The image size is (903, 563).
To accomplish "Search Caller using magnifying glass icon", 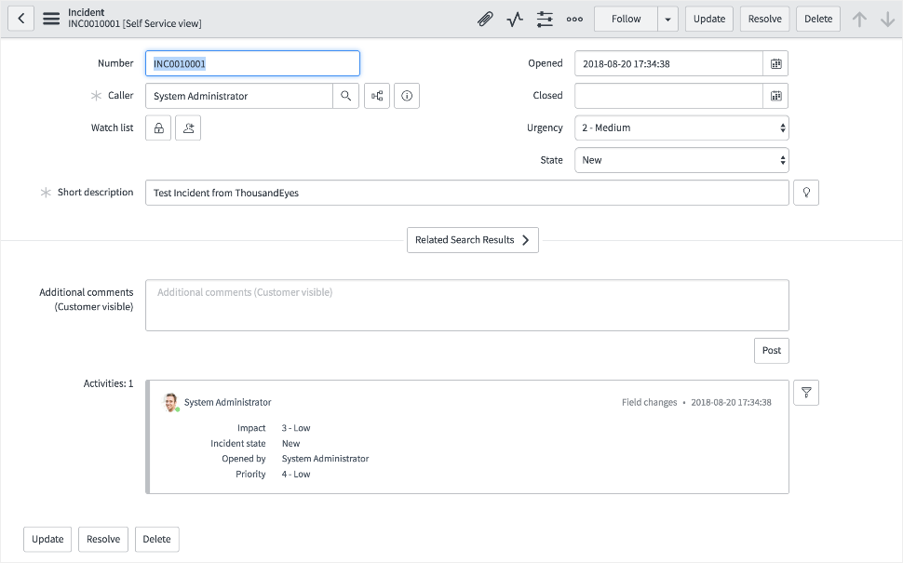I will tap(345, 96).
